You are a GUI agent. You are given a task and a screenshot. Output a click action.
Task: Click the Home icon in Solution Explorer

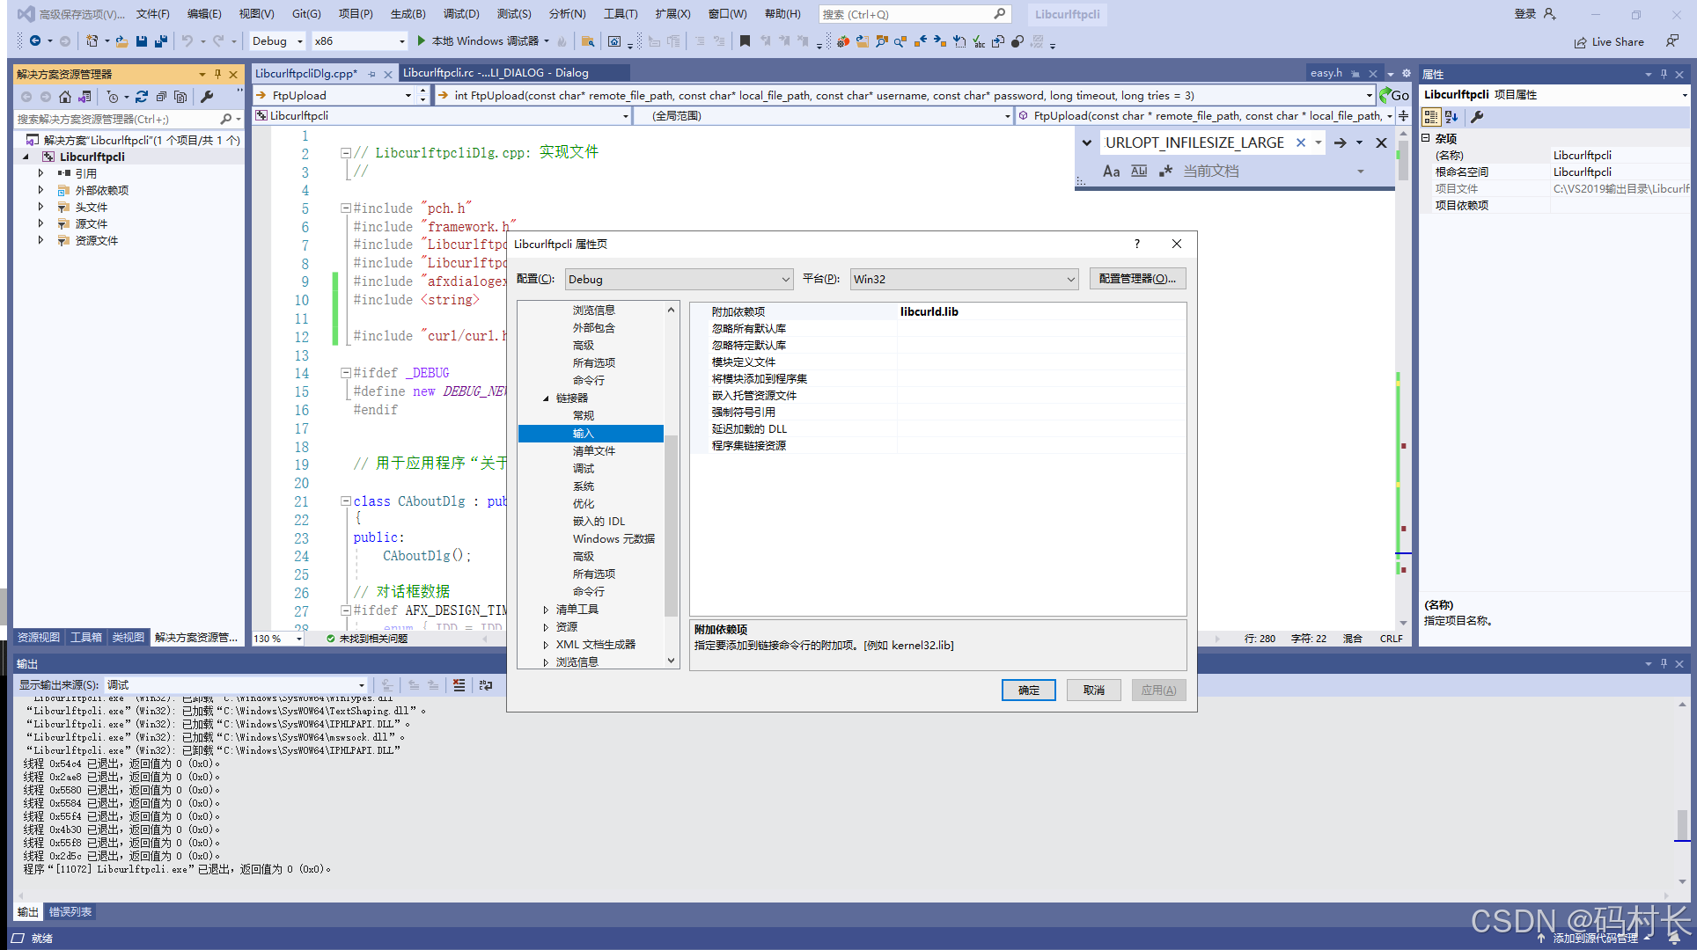65,97
